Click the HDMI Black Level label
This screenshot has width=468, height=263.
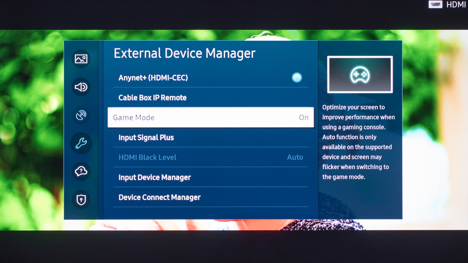point(147,157)
